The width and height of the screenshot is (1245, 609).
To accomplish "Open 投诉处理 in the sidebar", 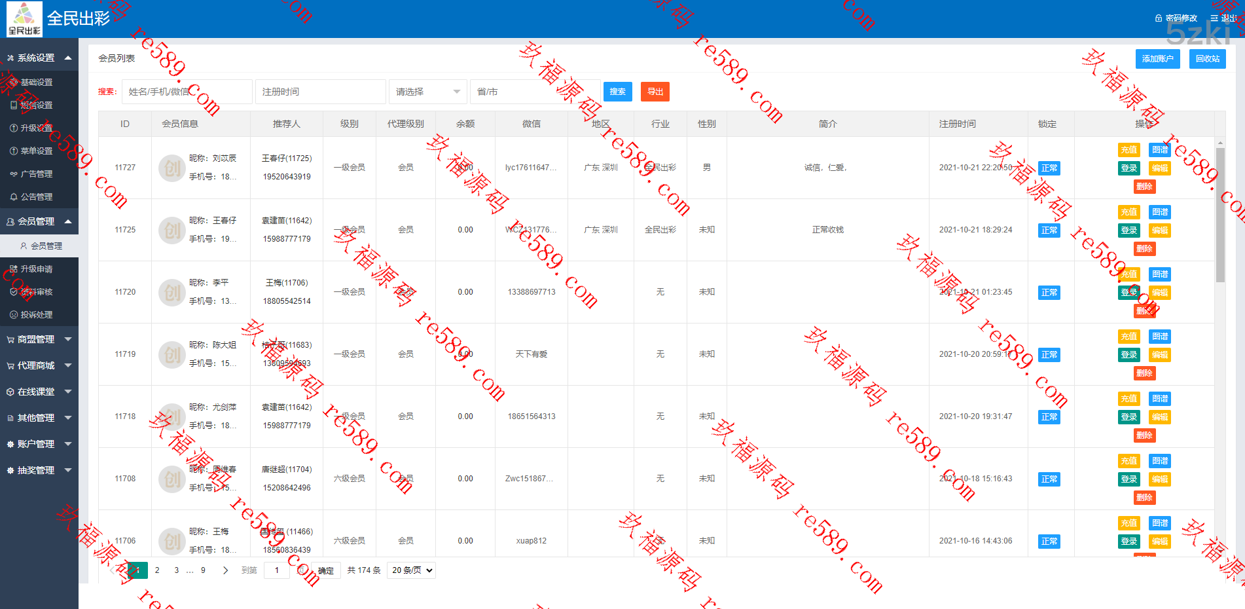I will tap(36, 315).
